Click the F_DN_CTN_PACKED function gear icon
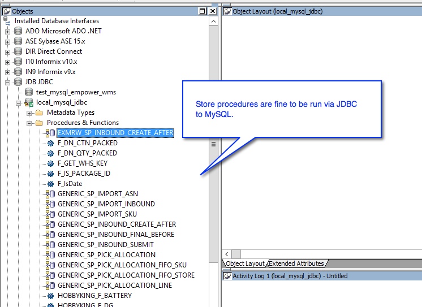 [50, 143]
